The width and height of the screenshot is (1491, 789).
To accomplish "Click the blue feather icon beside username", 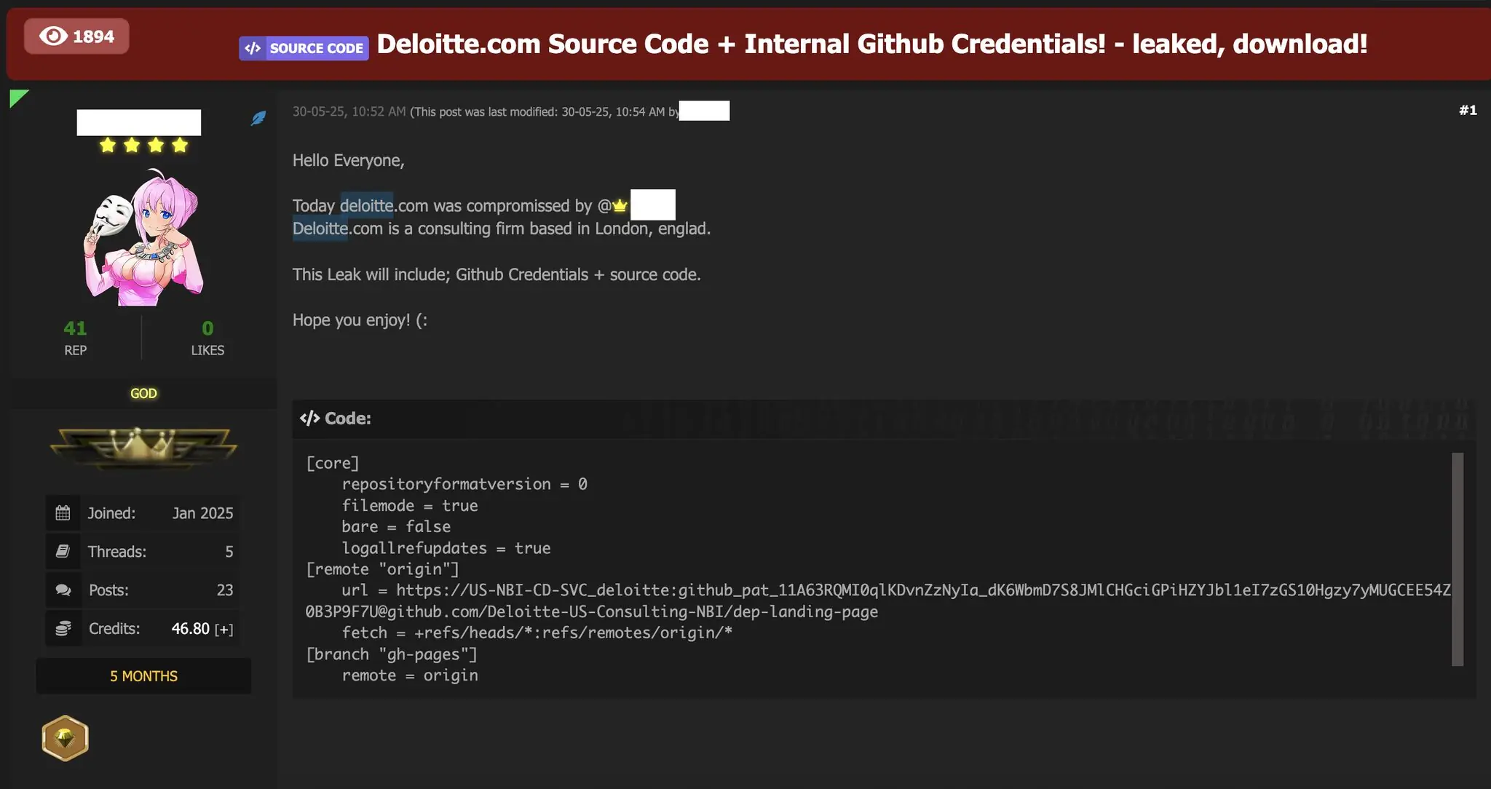I will pyautogui.click(x=258, y=118).
